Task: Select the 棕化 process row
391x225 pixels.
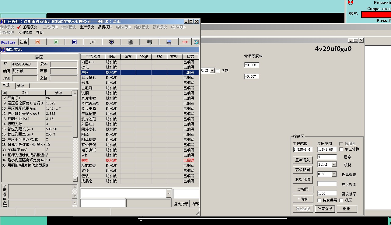Action: tap(140, 67)
